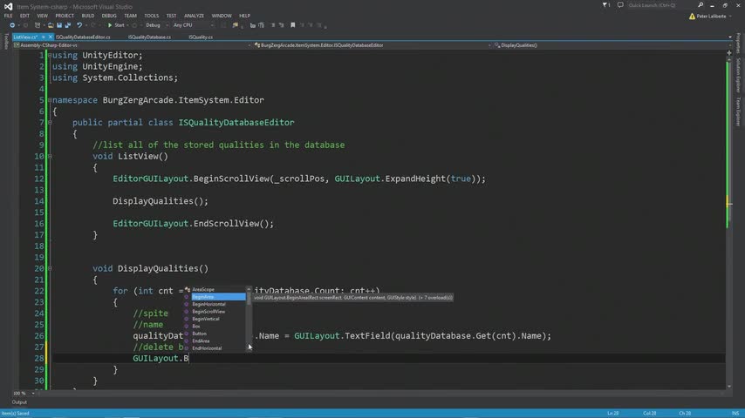Viewport: 745px width, 418px height.
Task: Collapse the namespace block on line 5
Action: [50, 100]
